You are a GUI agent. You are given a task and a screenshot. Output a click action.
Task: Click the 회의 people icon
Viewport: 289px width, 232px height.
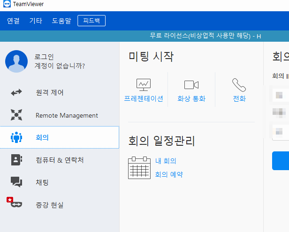[16, 137]
